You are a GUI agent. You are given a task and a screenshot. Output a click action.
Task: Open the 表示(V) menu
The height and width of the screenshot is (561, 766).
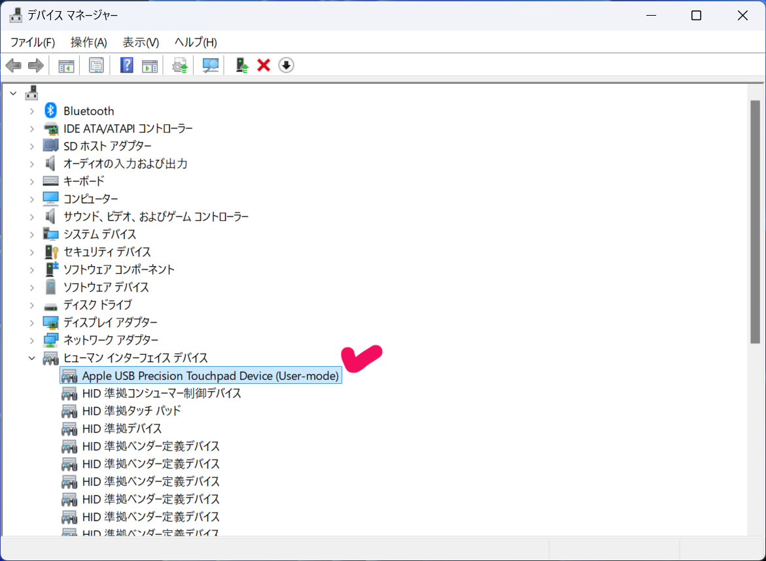tap(141, 42)
